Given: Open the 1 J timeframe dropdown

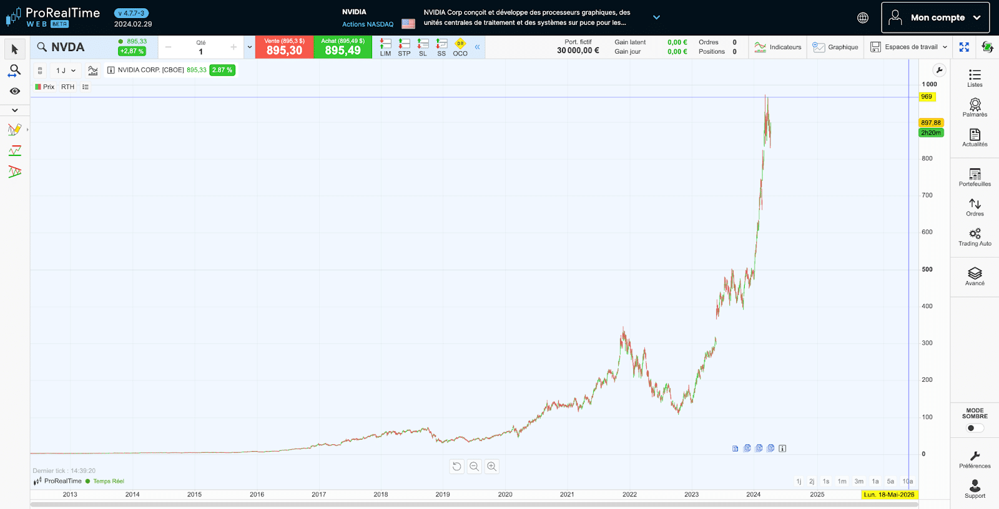Looking at the screenshot, I should (66, 70).
